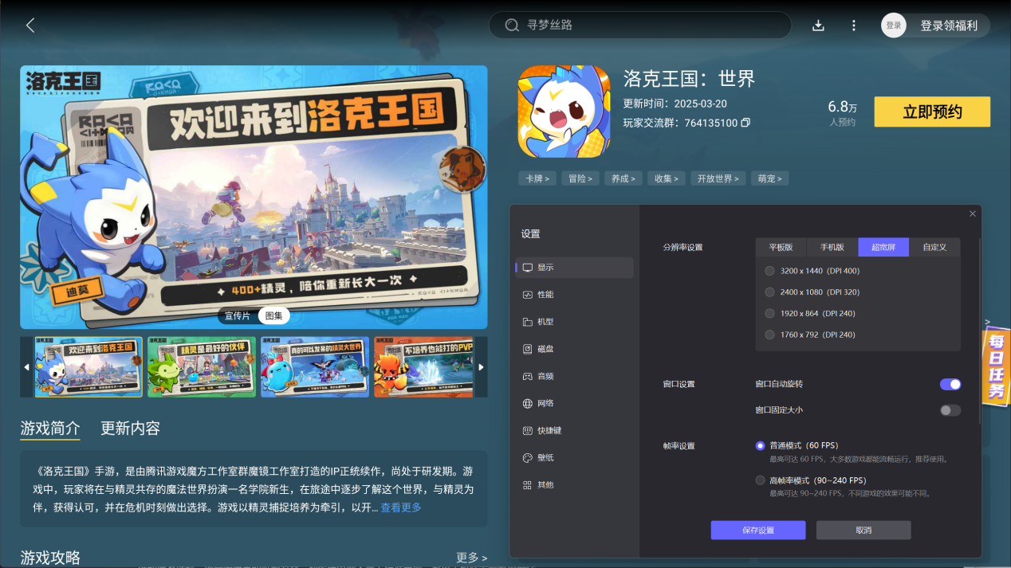
Task: Expand description with 查看更多
Action: [401, 507]
